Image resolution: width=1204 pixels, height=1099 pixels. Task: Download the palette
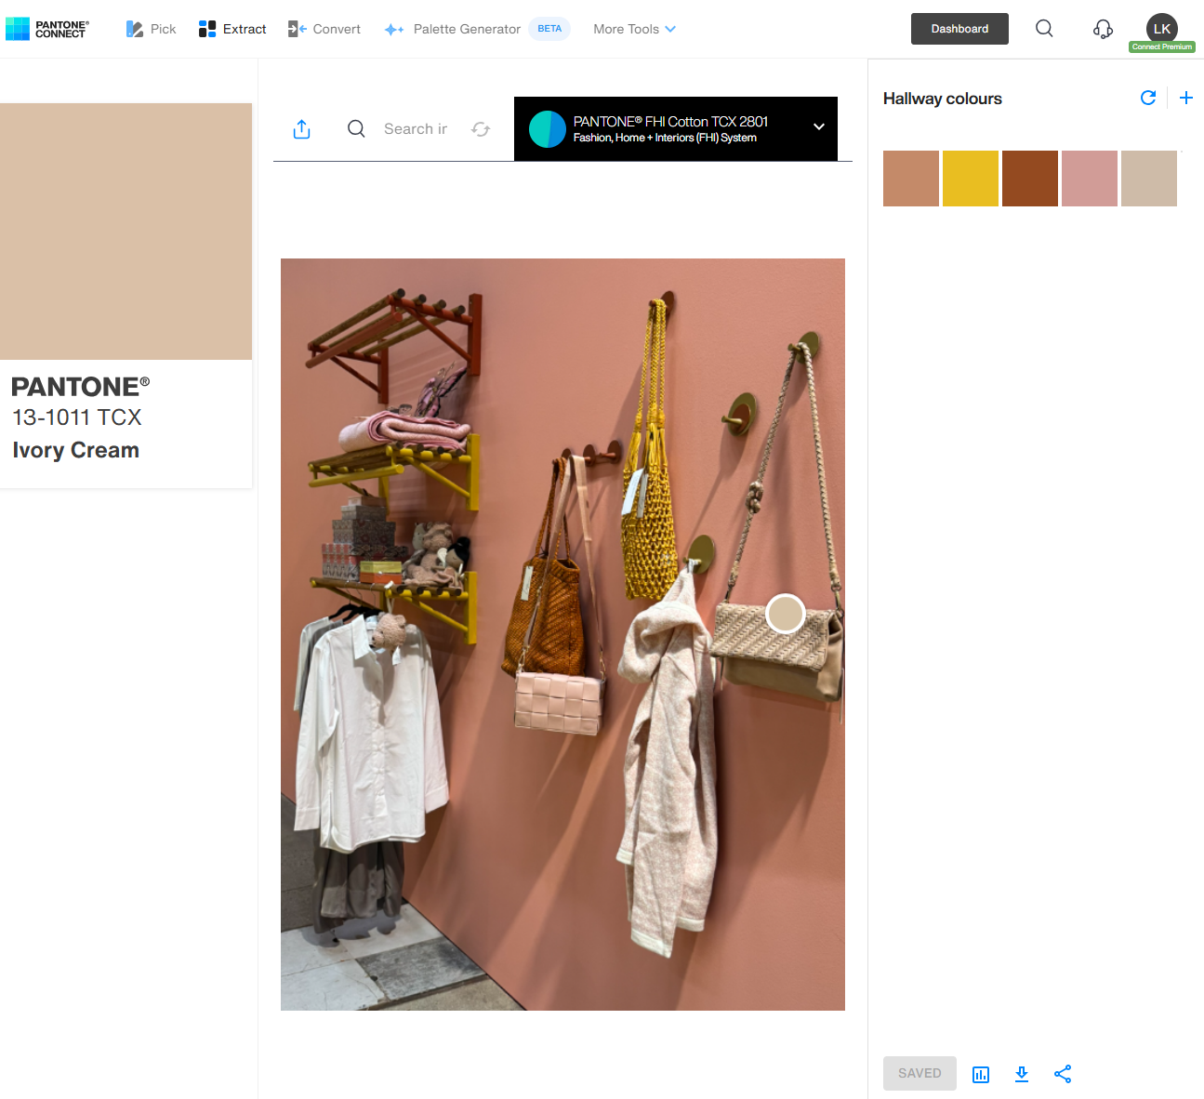(x=1021, y=1074)
